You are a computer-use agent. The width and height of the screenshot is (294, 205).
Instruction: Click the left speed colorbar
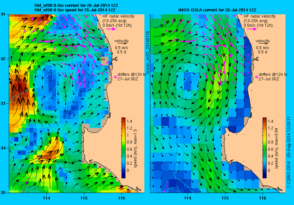pyautogui.click(x=123, y=148)
